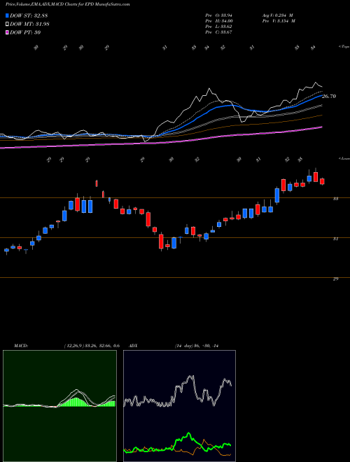Click the MACD parameters '(12,26,9) 33.26, 32.66, 0.6'
Screen dimensions: 350x462
[92, 346]
